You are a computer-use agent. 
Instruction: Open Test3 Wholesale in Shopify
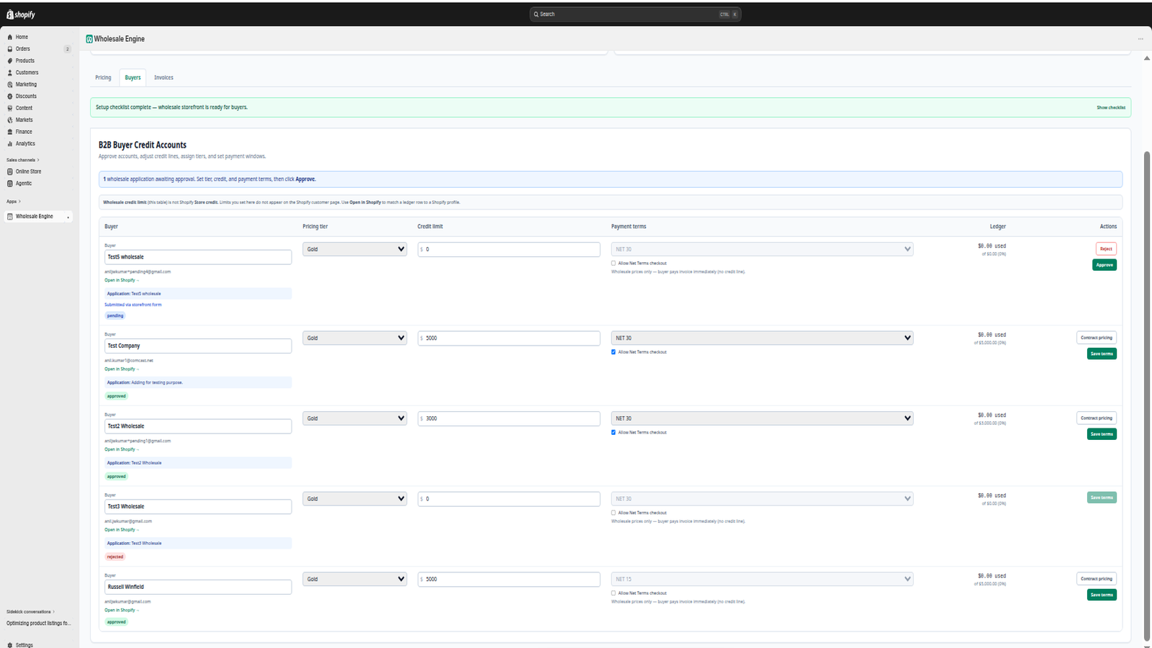[x=122, y=530]
